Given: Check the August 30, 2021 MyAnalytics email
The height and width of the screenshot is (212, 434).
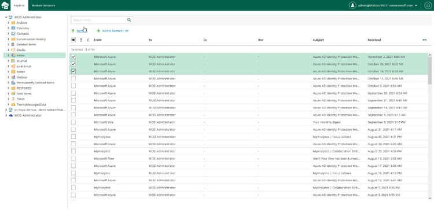Looking at the screenshot, I should 73,137.
